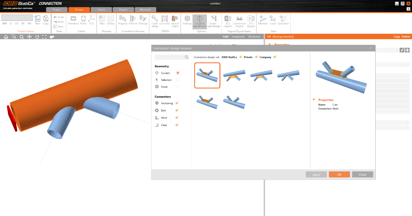Switch to the Check tab
The height and width of the screenshot is (216, 412).
(x=101, y=10)
